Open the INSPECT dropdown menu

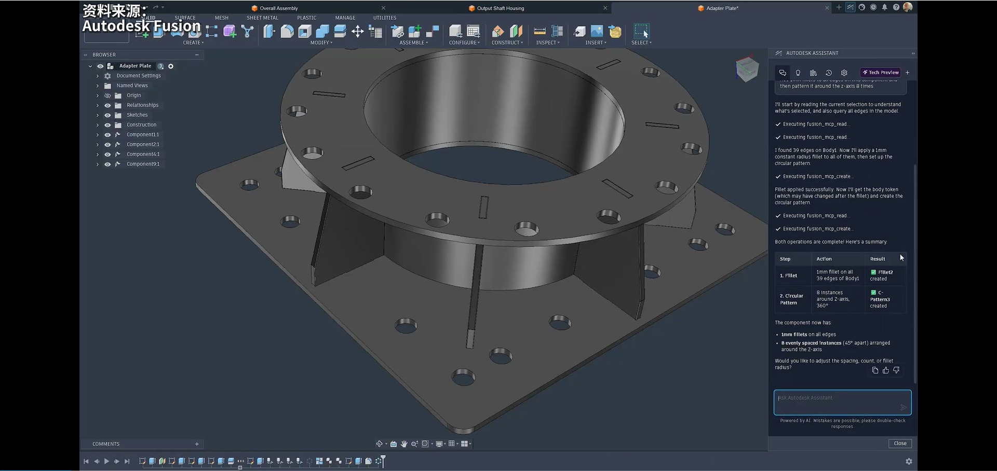(548, 43)
